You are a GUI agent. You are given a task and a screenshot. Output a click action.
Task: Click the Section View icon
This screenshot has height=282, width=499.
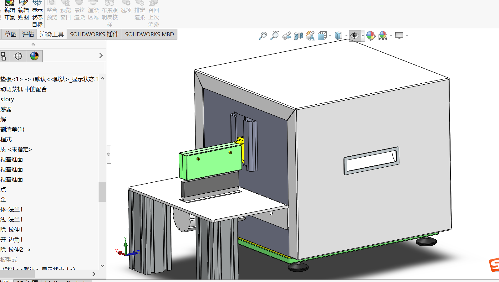[x=298, y=36]
